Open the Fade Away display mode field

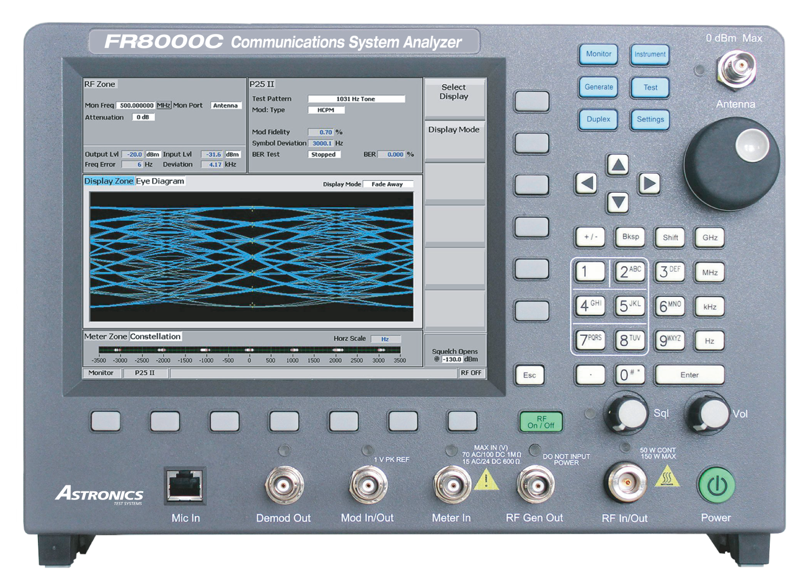[x=387, y=184]
